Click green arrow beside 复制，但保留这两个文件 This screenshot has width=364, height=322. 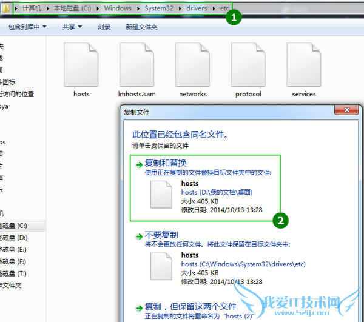click(x=140, y=308)
